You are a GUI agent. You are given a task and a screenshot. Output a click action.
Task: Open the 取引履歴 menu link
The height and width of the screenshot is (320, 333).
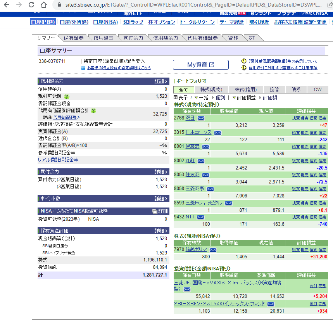pyautogui.click(x=259, y=22)
